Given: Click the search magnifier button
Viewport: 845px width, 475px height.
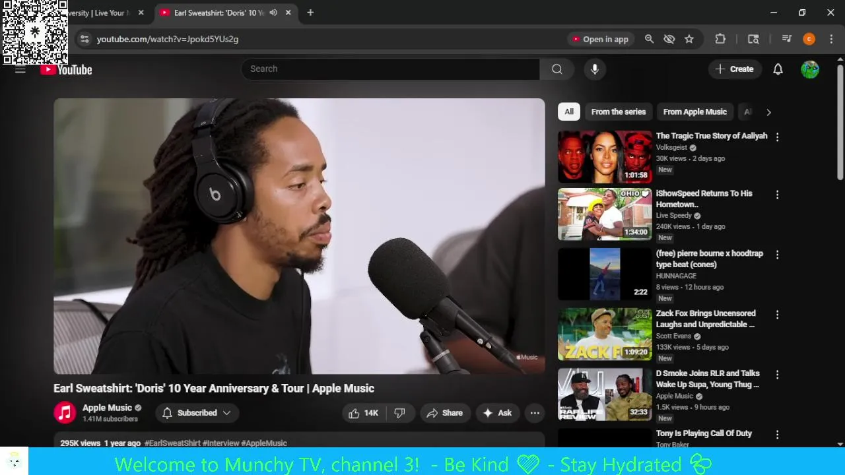Looking at the screenshot, I should click(x=557, y=69).
